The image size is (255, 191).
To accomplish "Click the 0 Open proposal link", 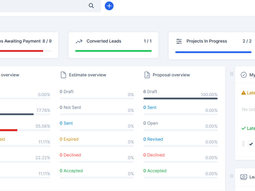I will tap(151, 123).
